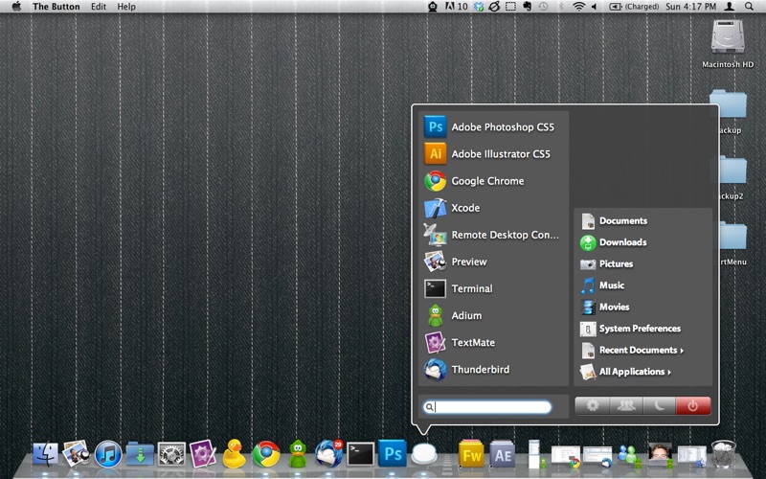Viewport: 766px width, 479px height.
Task: Open the Time Machine menu bar icon
Action: 543,7
